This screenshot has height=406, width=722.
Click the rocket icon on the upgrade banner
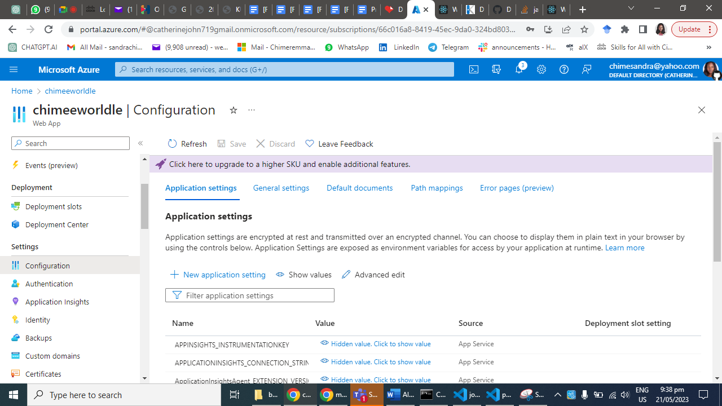(x=161, y=164)
